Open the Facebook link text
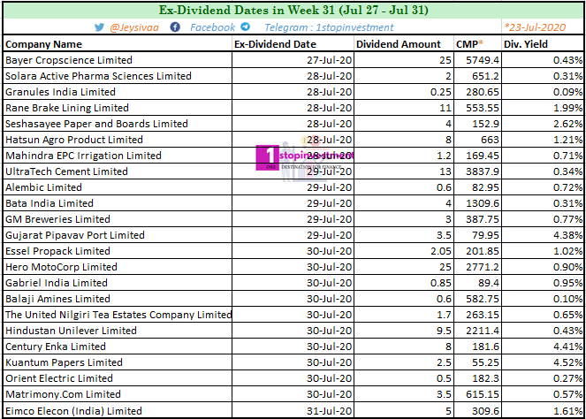 pyautogui.click(x=213, y=27)
